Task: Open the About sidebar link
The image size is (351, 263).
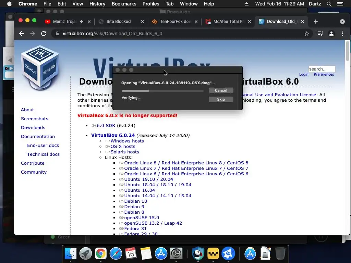Action: pyautogui.click(x=27, y=110)
